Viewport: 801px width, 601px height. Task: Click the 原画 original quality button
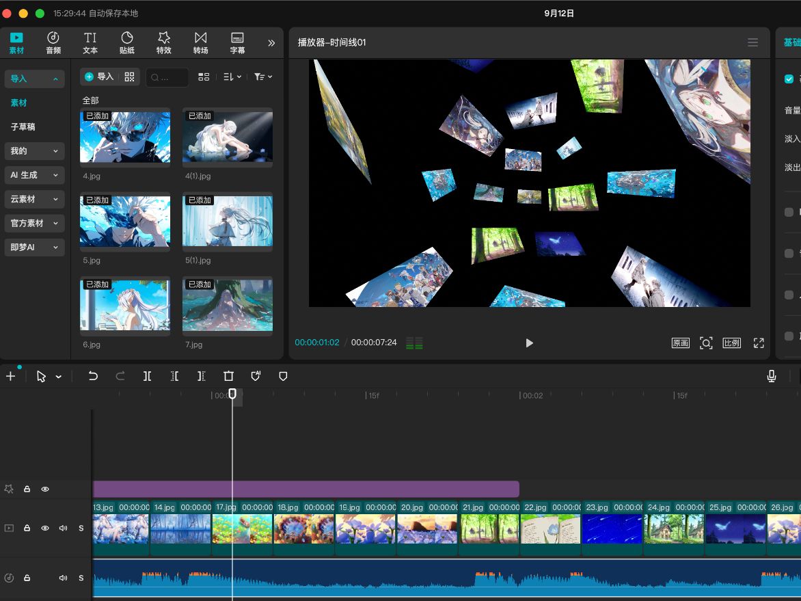pyautogui.click(x=681, y=343)
